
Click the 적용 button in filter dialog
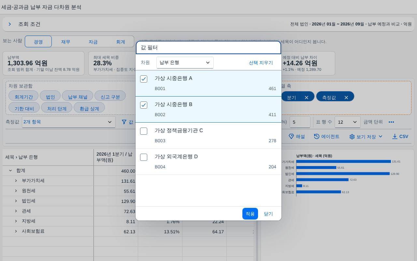[x=250, y=214]
